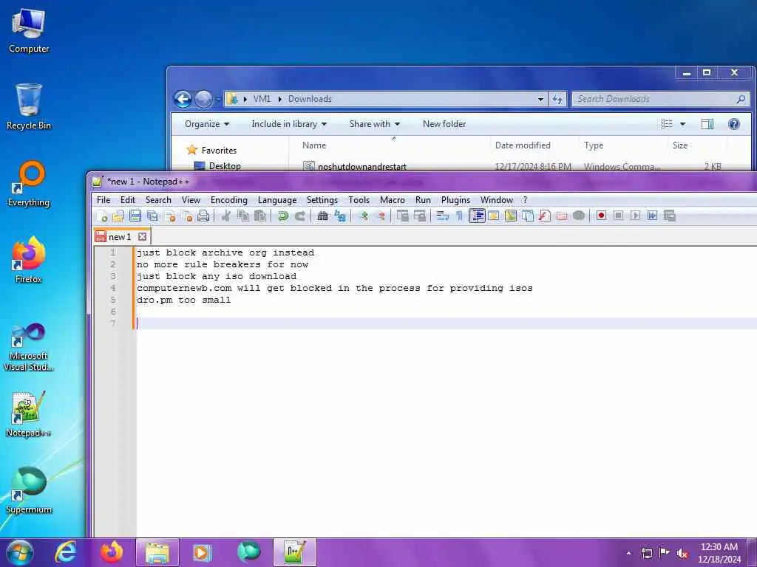Open the File menu in Notepad++
The width and height of the screenshot is (757, 567).
point(103,199)
